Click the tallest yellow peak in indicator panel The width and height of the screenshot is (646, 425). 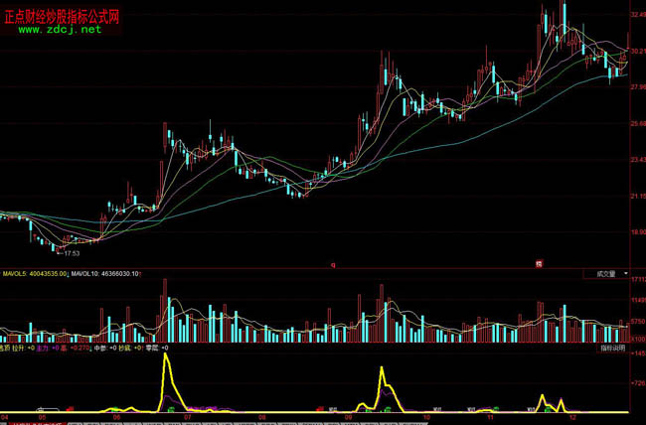(x=166, y=357)
